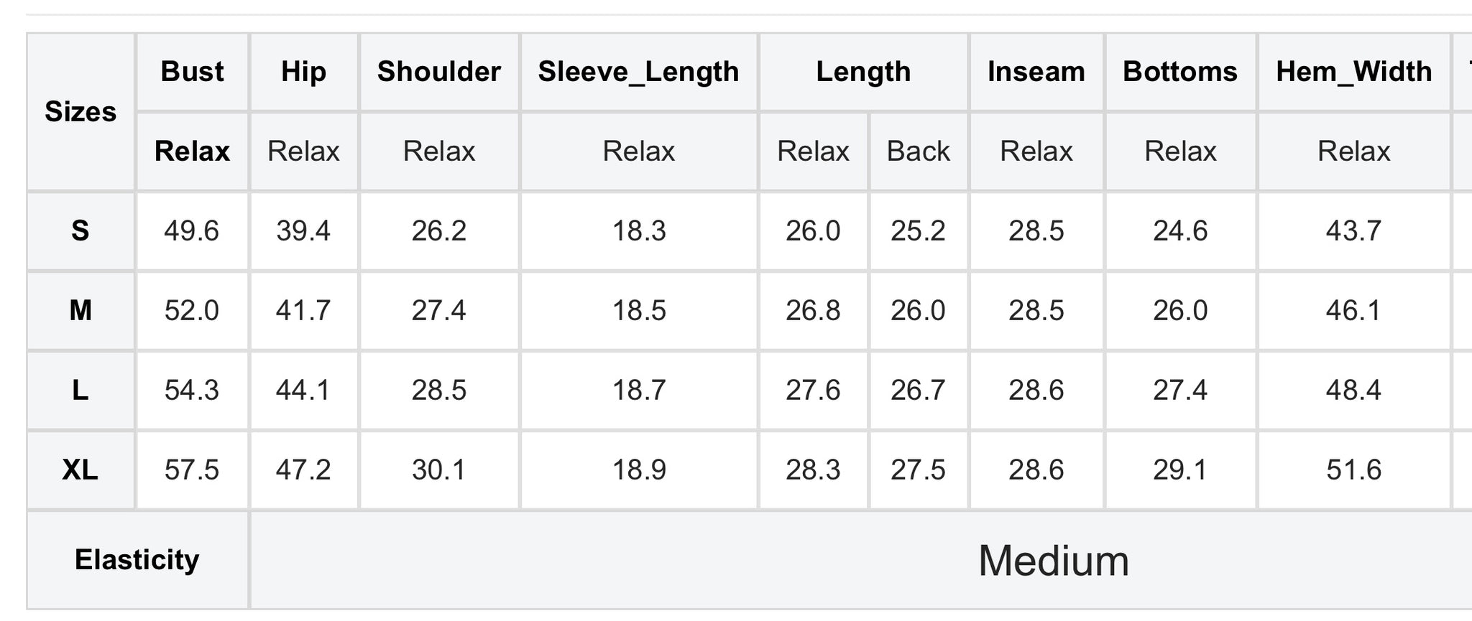The height and width of the screenshot is (621, 1472).
Task: Select the Elasticity row label
Action: (x=137, y=560)
